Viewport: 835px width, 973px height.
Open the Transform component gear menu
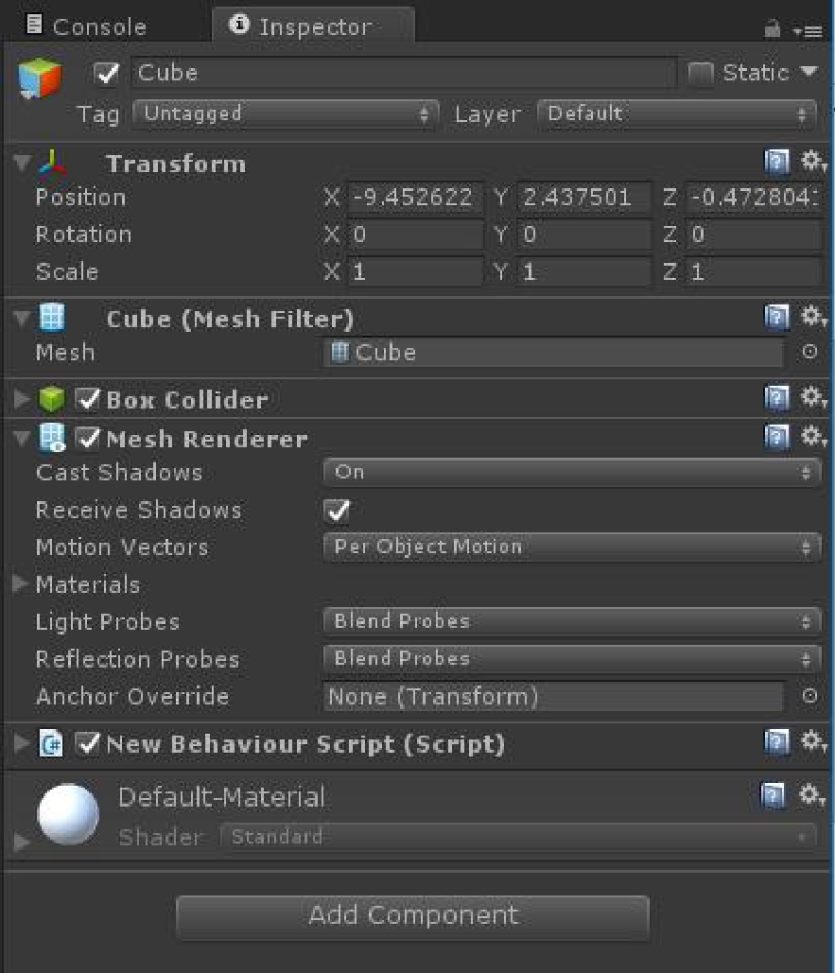811,164
